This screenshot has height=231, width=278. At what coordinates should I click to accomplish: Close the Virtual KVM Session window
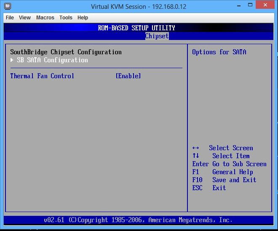tap(265, 5)
